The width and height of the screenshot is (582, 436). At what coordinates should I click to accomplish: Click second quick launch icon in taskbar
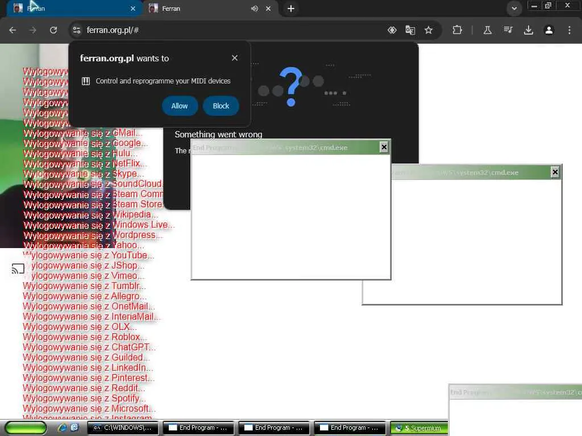74,427
